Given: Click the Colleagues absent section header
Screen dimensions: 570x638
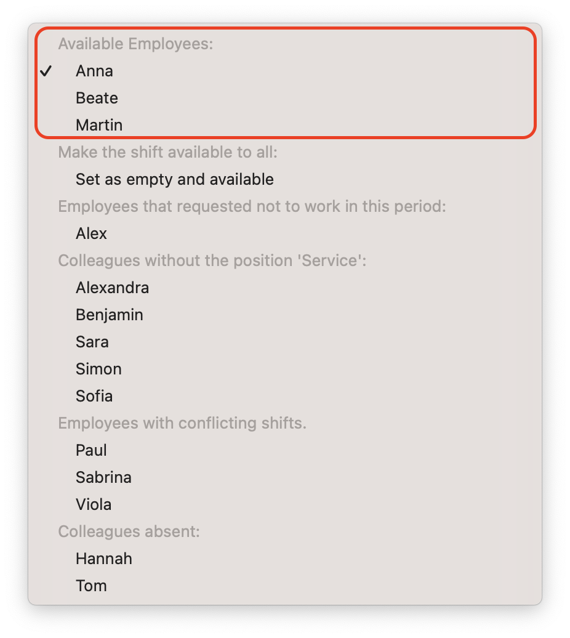Looking at the screenshot, I should pos(129,531).
